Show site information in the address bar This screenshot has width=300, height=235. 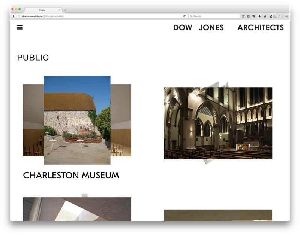(x=19, y=16)
